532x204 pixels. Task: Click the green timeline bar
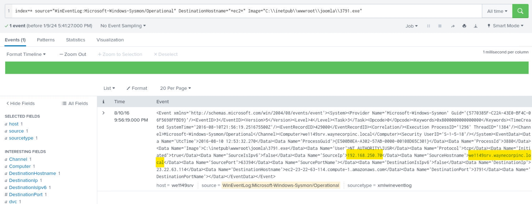click(x=266, y=68)
